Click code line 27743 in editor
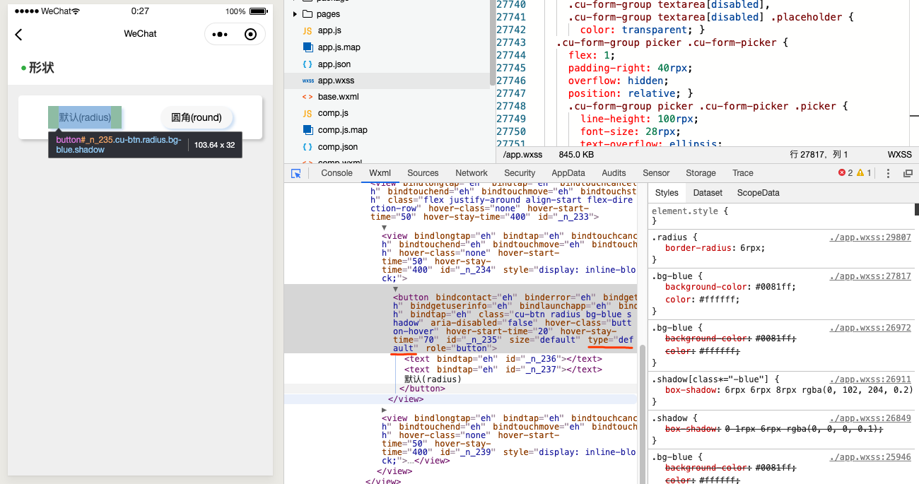The image size is (919, 484). coord(672,42)
